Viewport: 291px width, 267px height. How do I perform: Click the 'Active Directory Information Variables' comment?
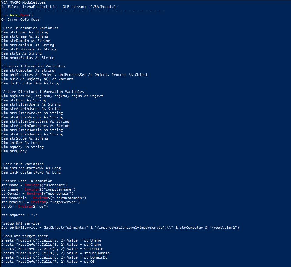43,92
